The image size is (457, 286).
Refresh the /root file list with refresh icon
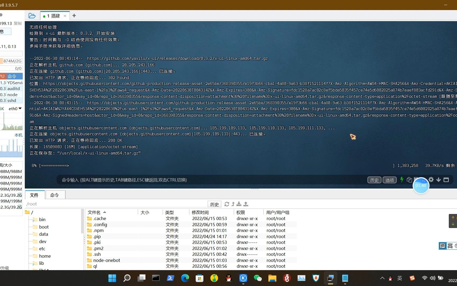[227, 204]
